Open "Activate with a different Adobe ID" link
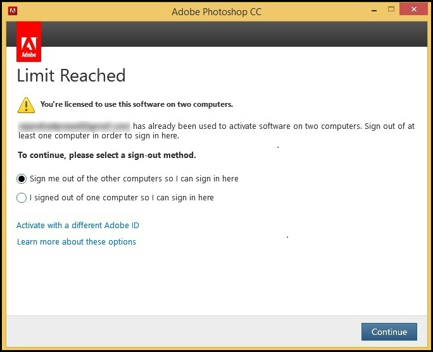The height and width of the screenshot is (352, 433). (x=78, y=226)
